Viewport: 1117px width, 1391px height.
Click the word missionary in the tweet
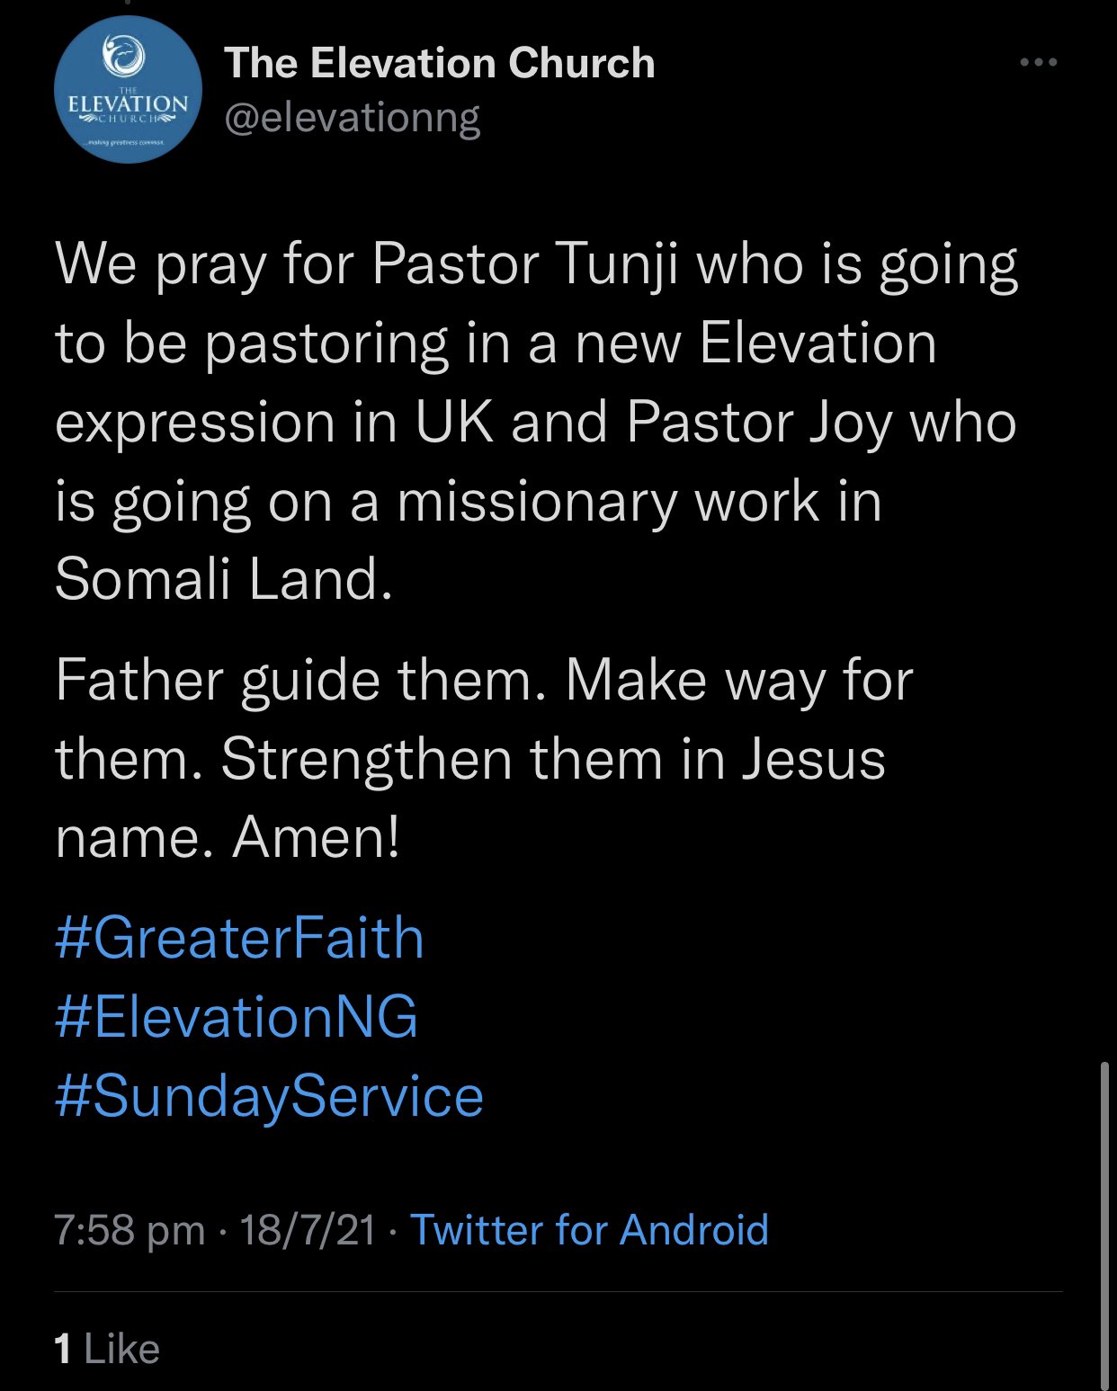click(x=536, y=501)
